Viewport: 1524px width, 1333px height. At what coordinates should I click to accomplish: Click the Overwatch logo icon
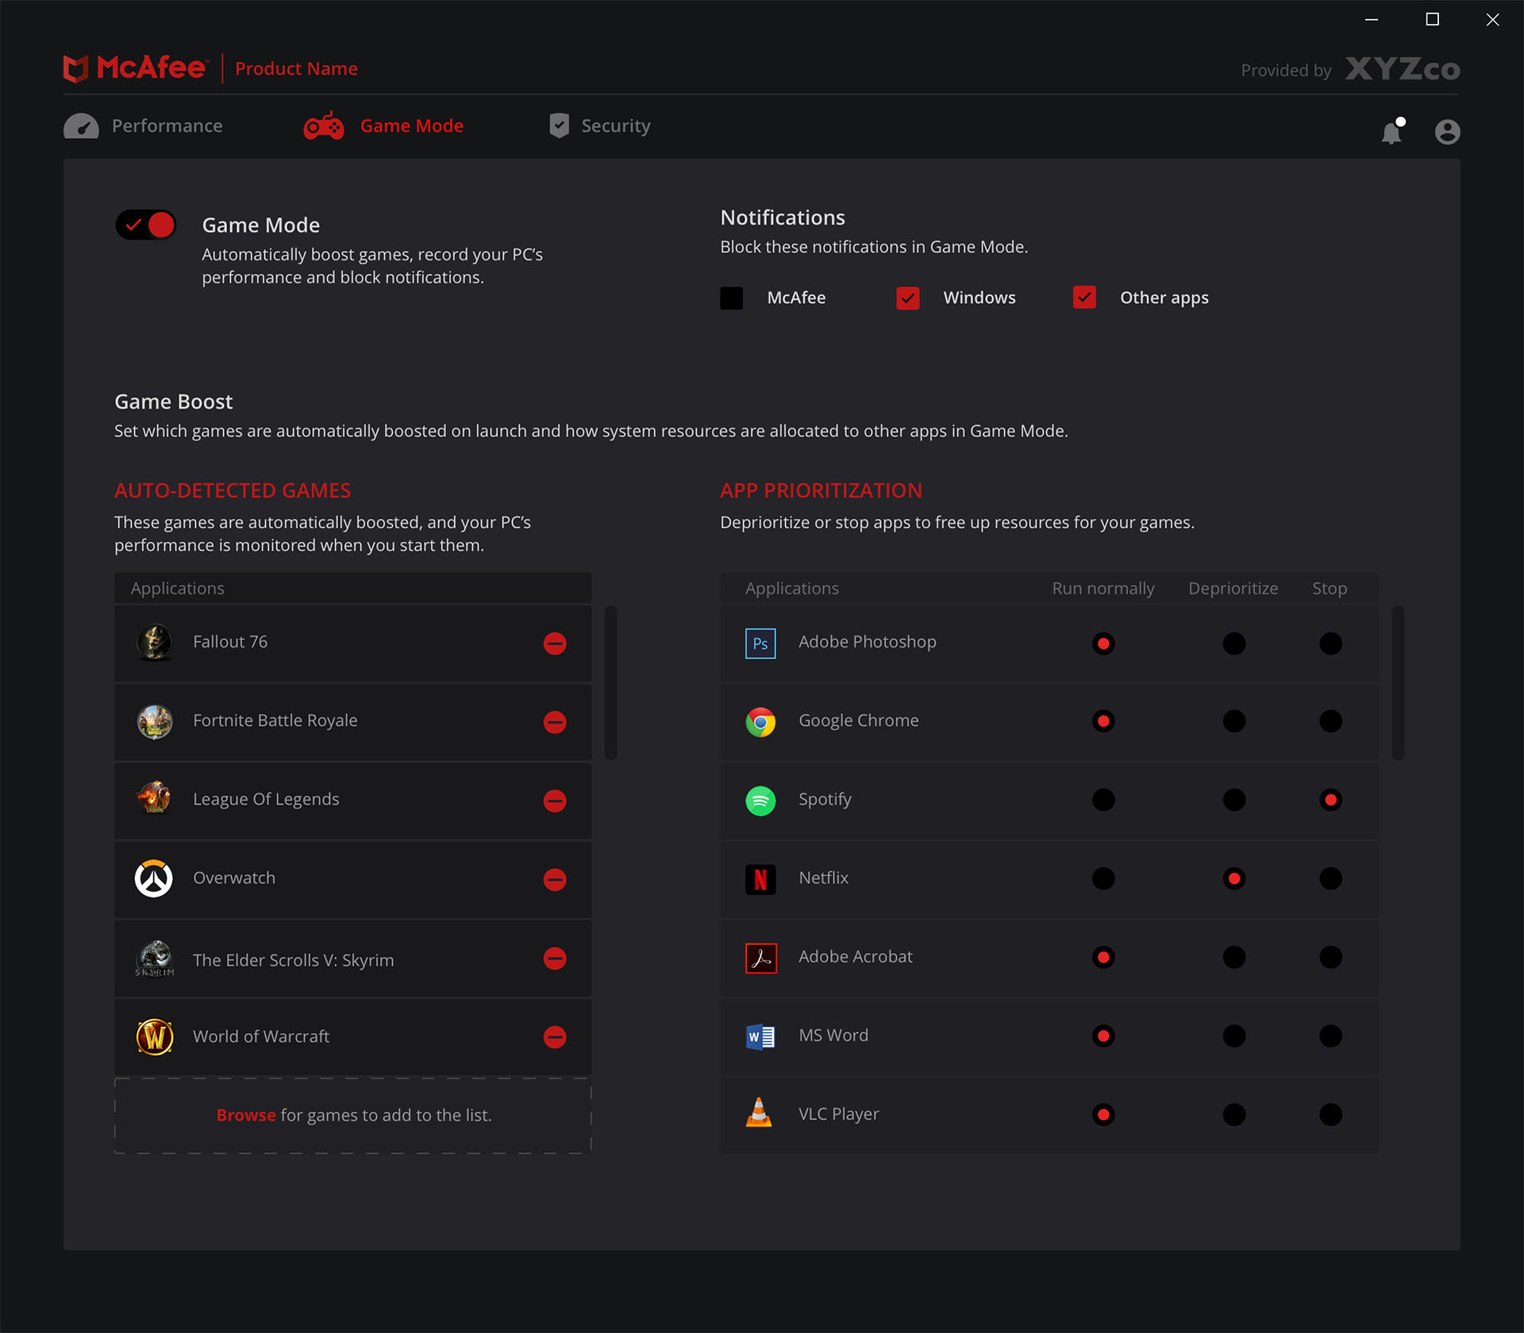click(154, 878)
